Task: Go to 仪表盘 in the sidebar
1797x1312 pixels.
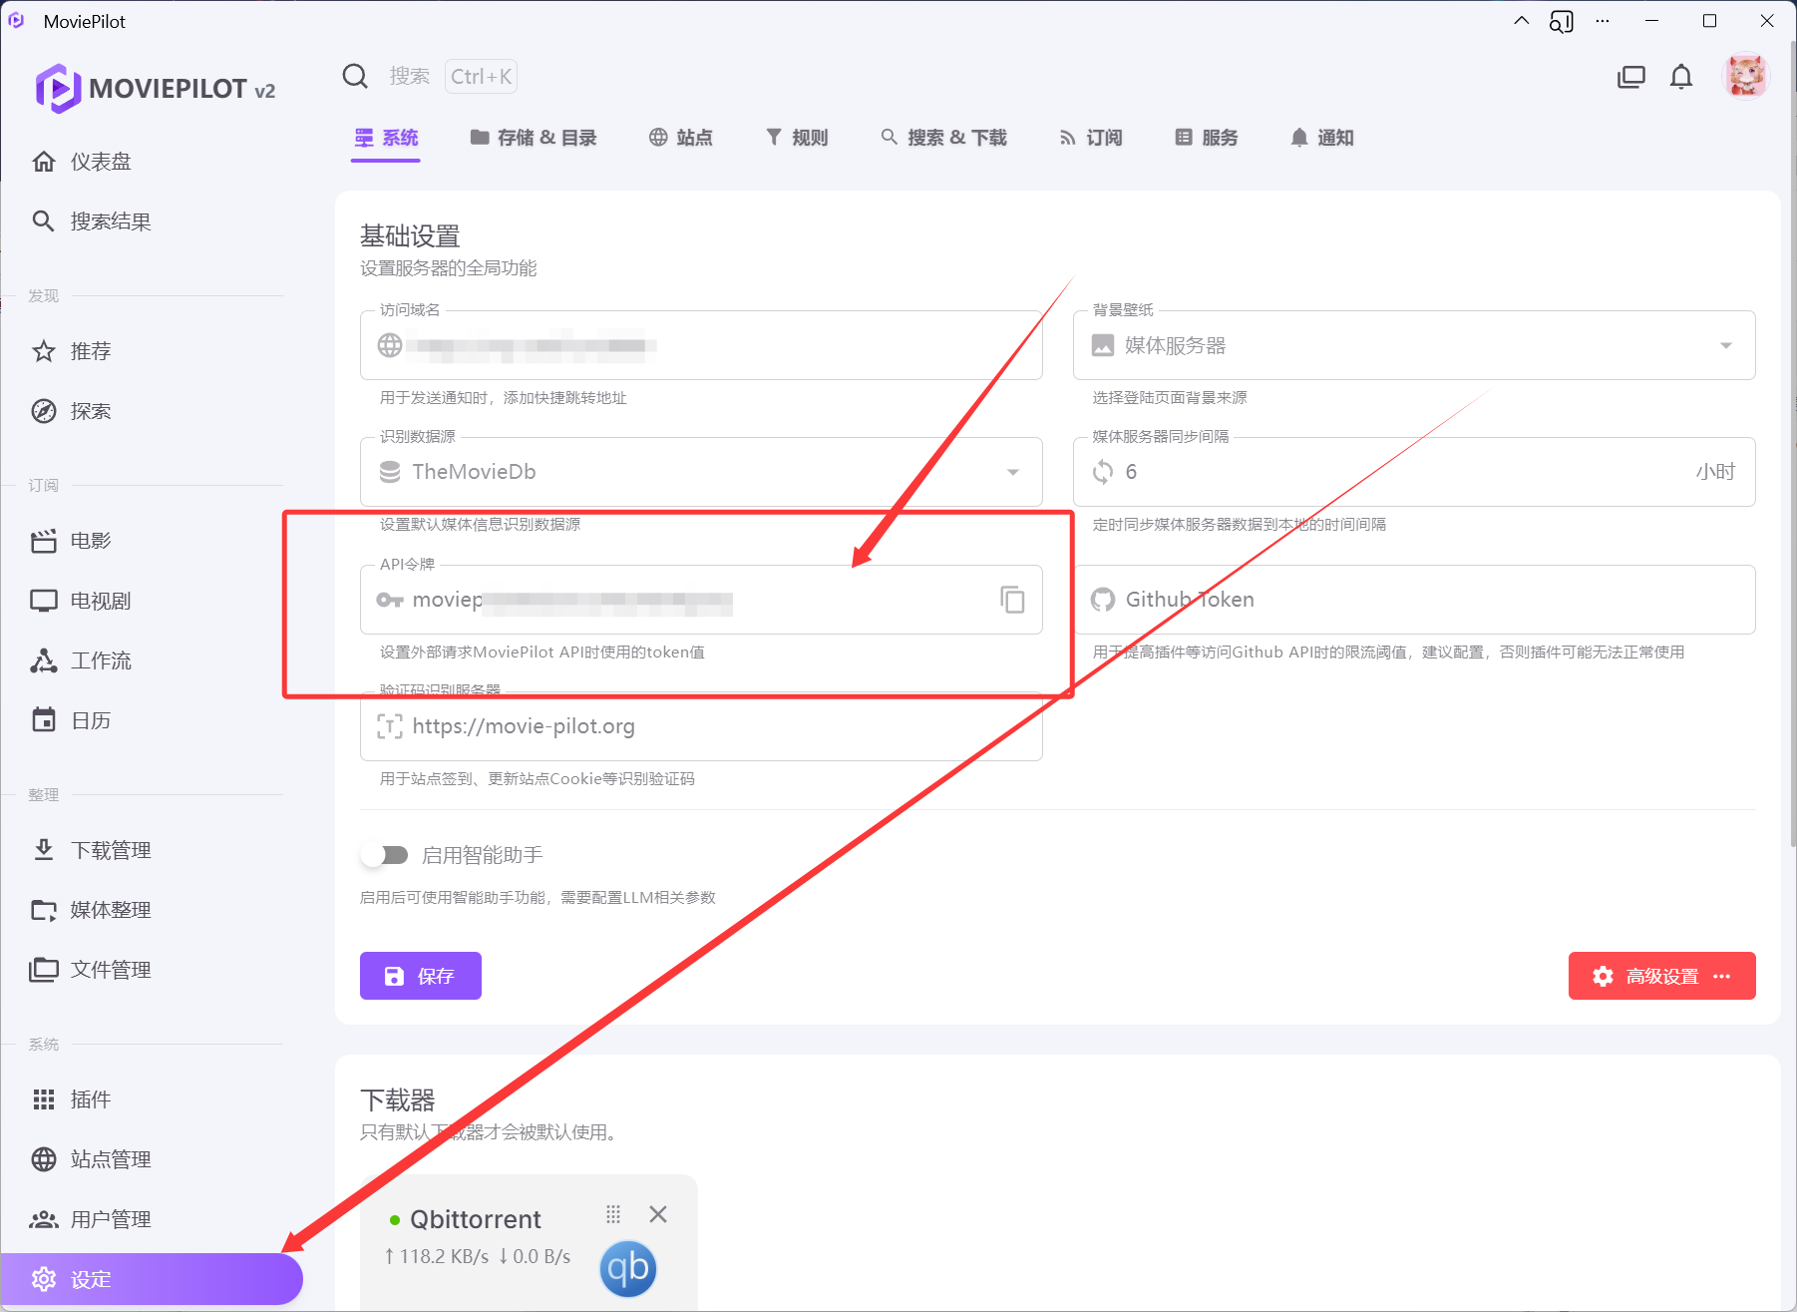Action: pos(100,162)
